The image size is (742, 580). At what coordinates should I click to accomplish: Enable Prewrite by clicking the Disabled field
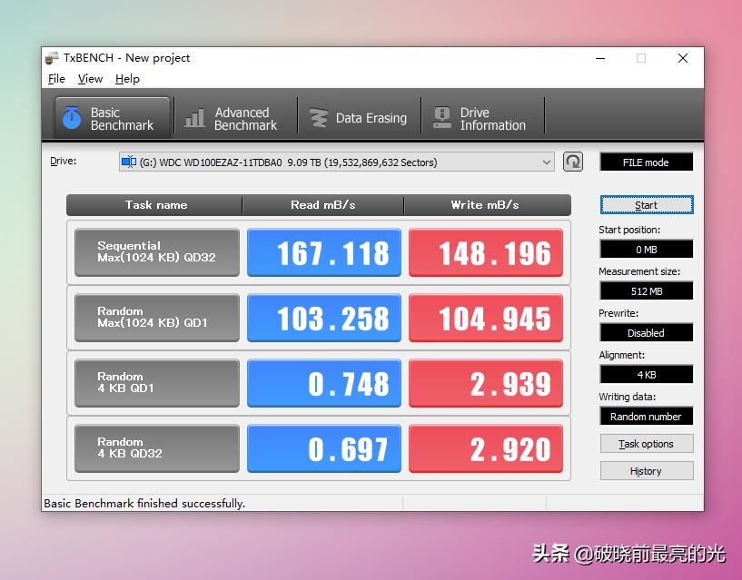pos(646,332)
